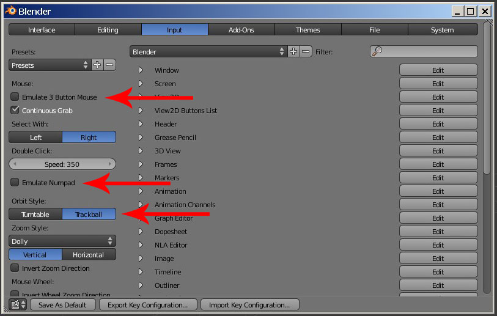This screenshot has height=316, width=497.
Task: Remove the Blender keymap preset with minus icon
Action: click(x=306, y=52)
